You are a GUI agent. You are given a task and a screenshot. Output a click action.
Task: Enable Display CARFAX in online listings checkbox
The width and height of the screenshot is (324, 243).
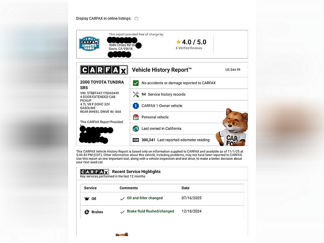click(x=136, y=18)
